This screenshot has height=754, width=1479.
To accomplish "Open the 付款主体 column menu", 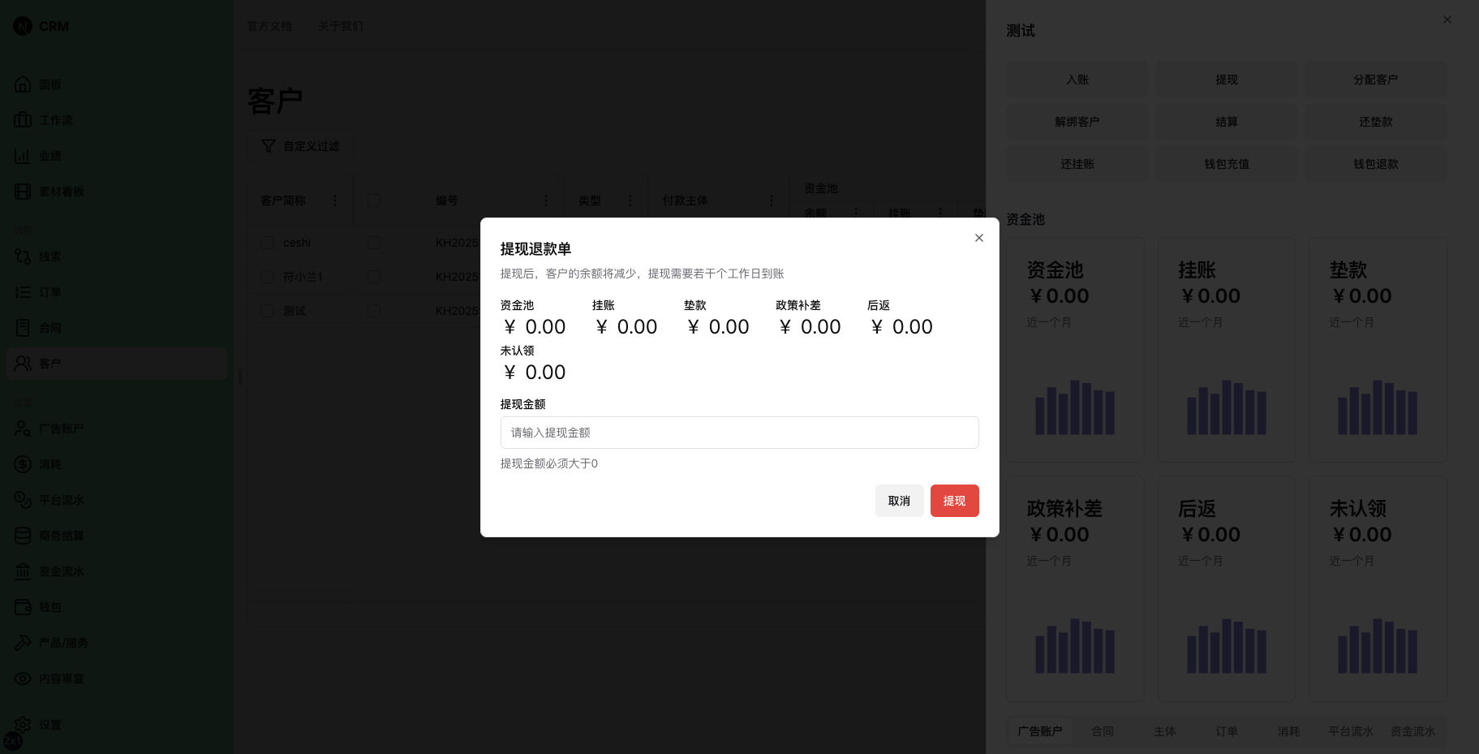I will coord(771,200).
